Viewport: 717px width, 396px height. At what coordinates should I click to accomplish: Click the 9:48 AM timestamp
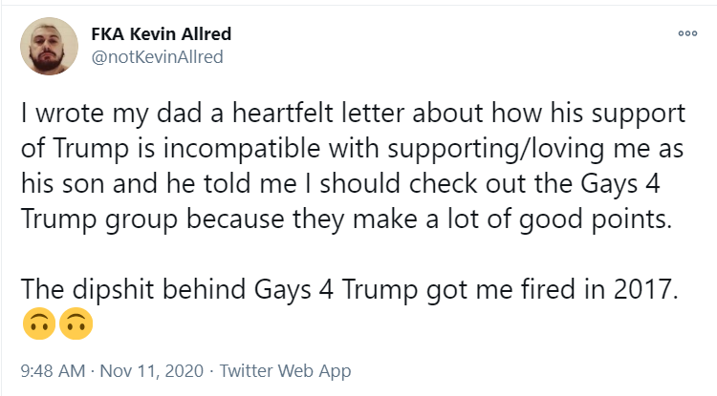(53, 370)
